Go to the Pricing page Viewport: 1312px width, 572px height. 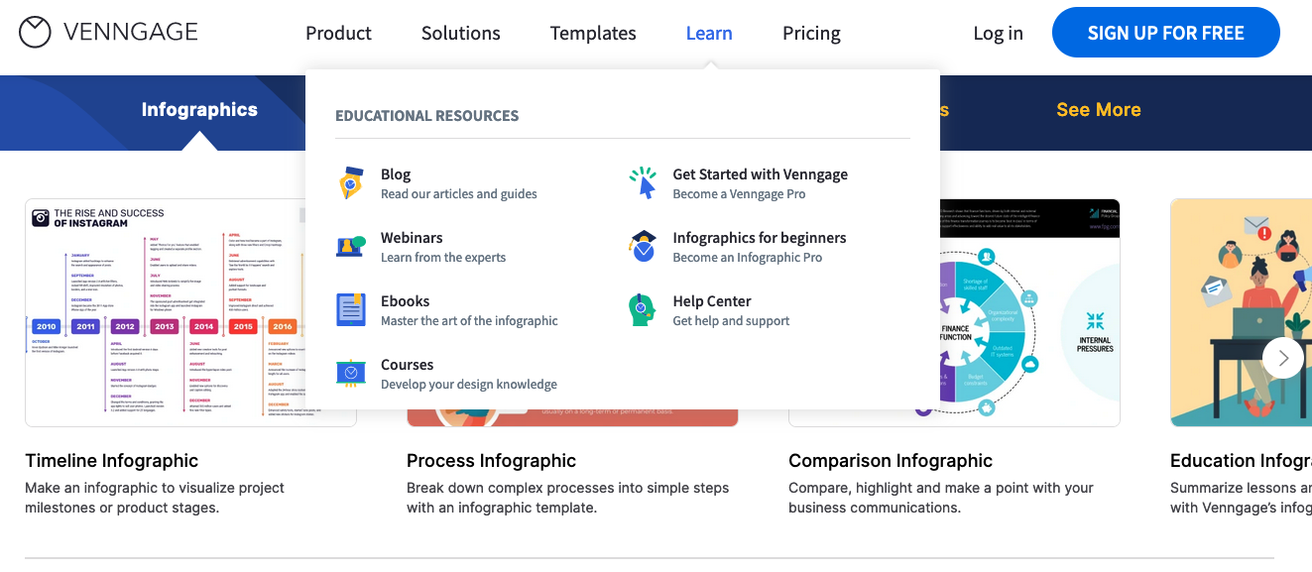point(811,33)
